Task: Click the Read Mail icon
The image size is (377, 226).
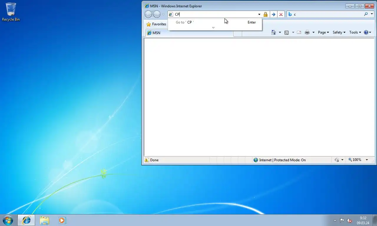Action: pos(299,32)
